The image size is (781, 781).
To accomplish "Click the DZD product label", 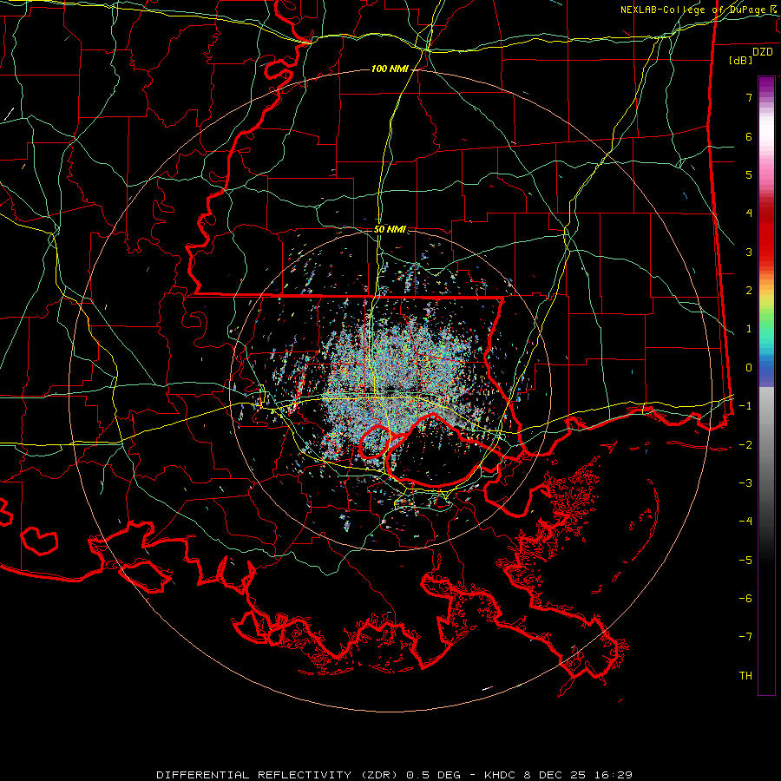I will (x=762, y=52).
